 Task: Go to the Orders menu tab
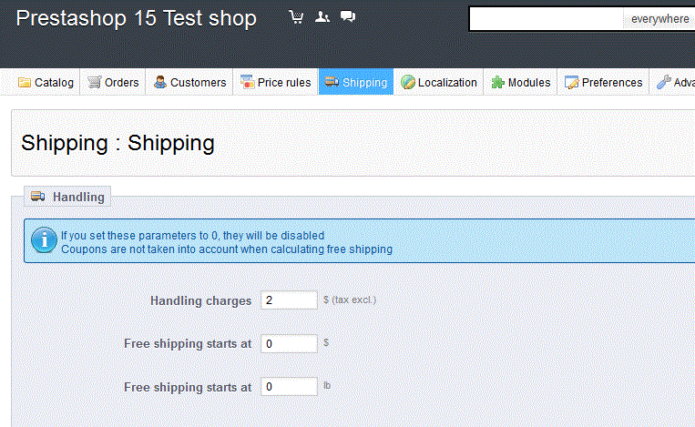point(114,83)
